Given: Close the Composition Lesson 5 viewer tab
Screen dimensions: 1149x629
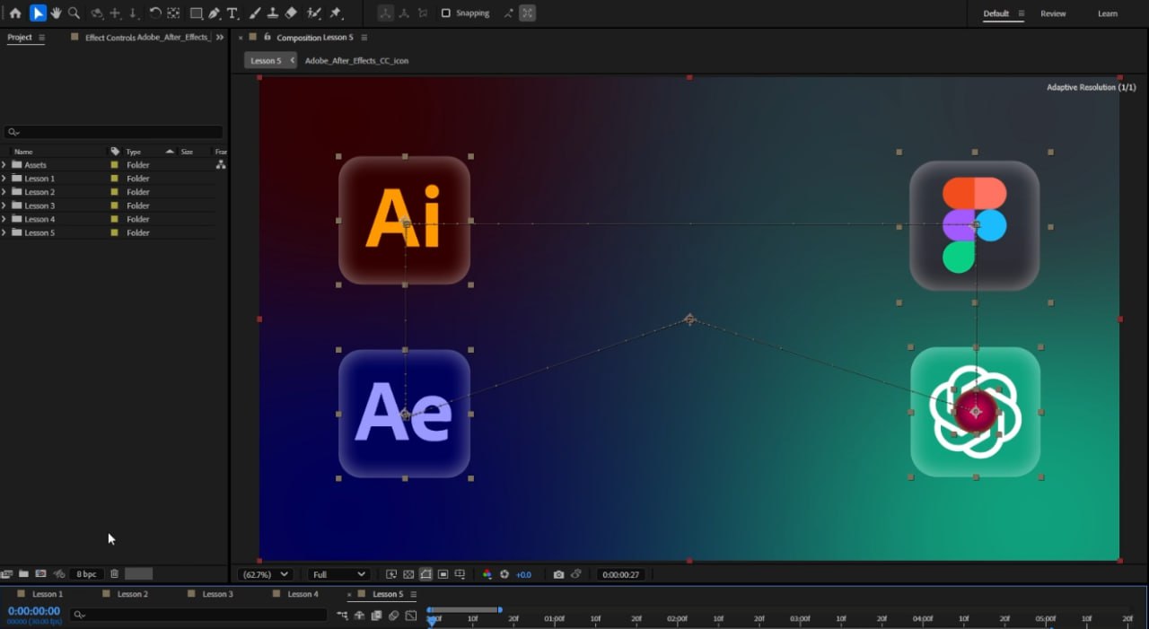Looking at the screenshot, I should click(x=241, y=38).
